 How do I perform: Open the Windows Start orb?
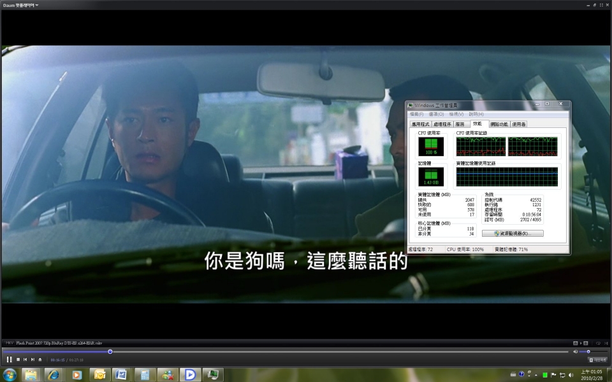point(8,375)
